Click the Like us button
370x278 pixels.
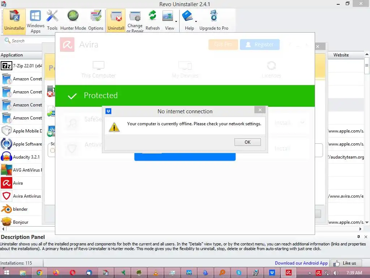346,263
